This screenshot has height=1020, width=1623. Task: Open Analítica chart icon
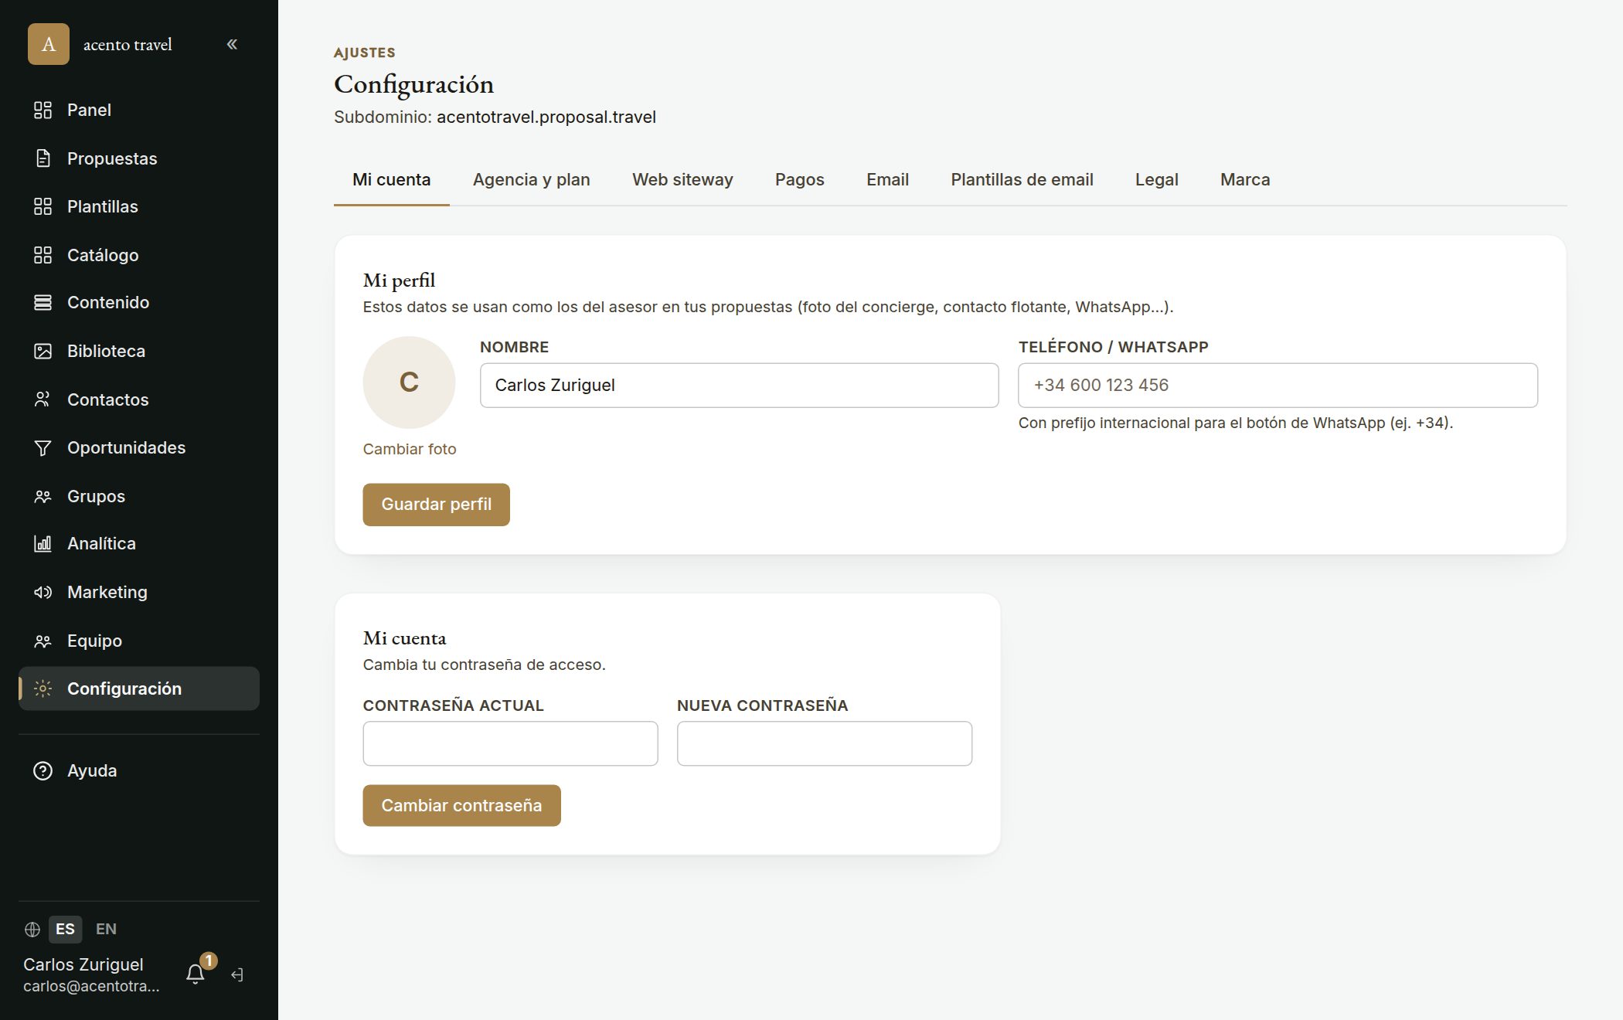43,543
